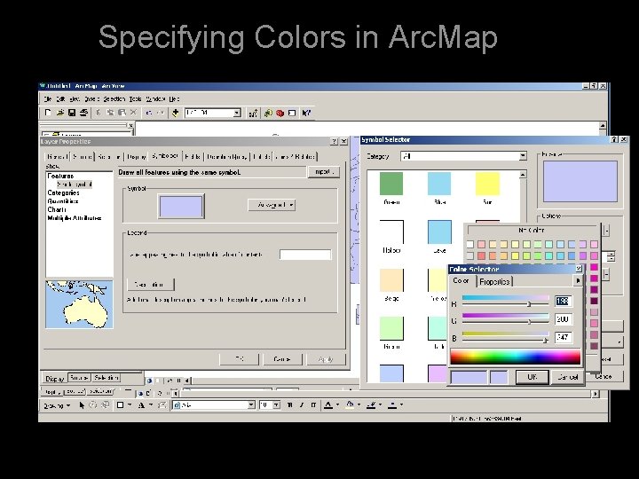Open the font name dropdown in Drawing toolbar
This screenshot has height=479, width=639.
[x=251, y=404]
